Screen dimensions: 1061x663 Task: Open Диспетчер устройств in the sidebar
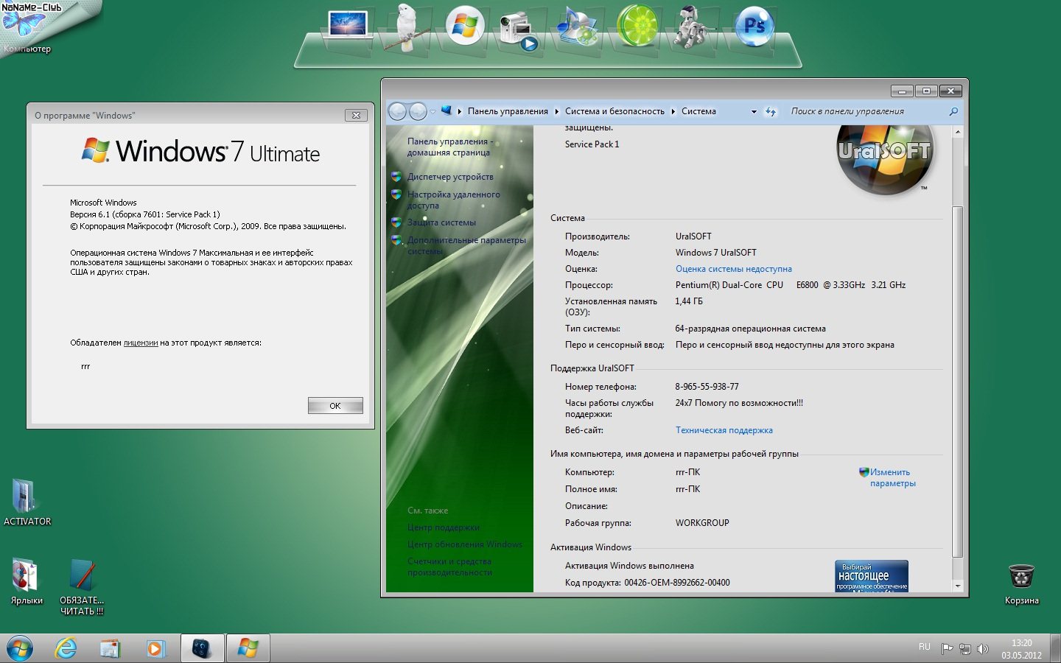coord(450,177)
